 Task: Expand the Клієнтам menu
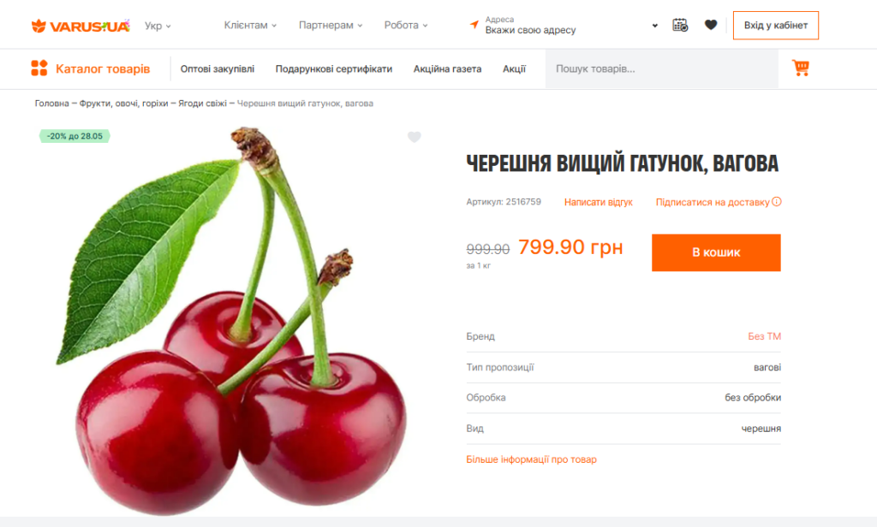tap(250, 25)
